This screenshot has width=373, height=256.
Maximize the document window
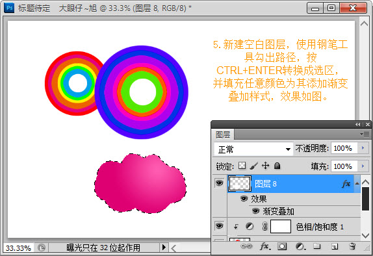(x=331, y=8)
